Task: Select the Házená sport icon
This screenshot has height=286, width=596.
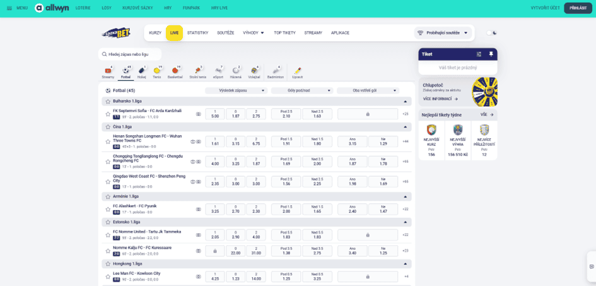Action: pyautogui.click(x=236, y=72)
